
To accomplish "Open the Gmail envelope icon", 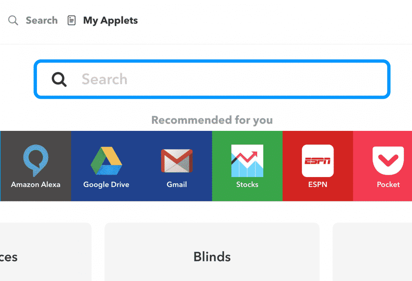I will click(177, 161).
